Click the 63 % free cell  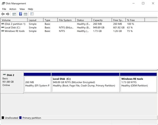coord(130,27)
